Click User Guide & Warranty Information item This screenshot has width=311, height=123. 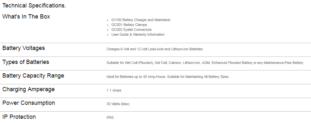pos(138,34)
